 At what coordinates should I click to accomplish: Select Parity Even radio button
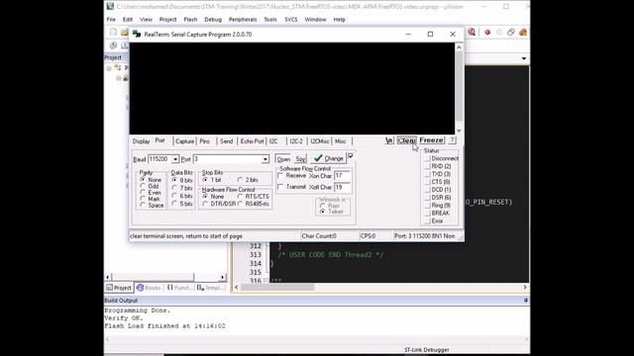143,193
